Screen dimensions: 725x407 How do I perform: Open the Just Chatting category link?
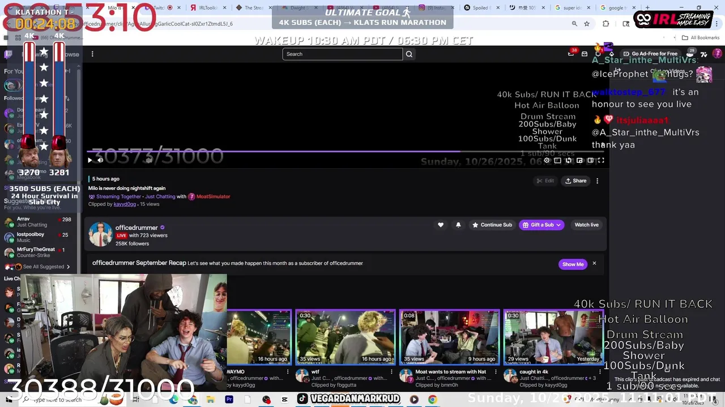click(x=160, y=197)
